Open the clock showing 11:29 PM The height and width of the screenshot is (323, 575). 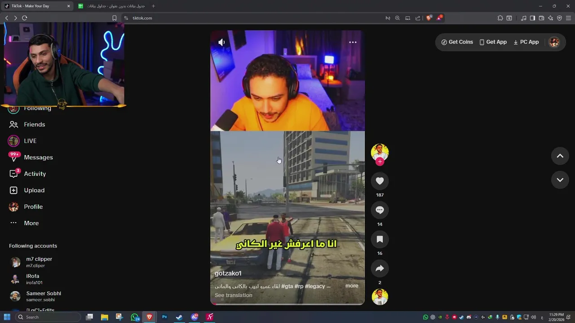556,317
